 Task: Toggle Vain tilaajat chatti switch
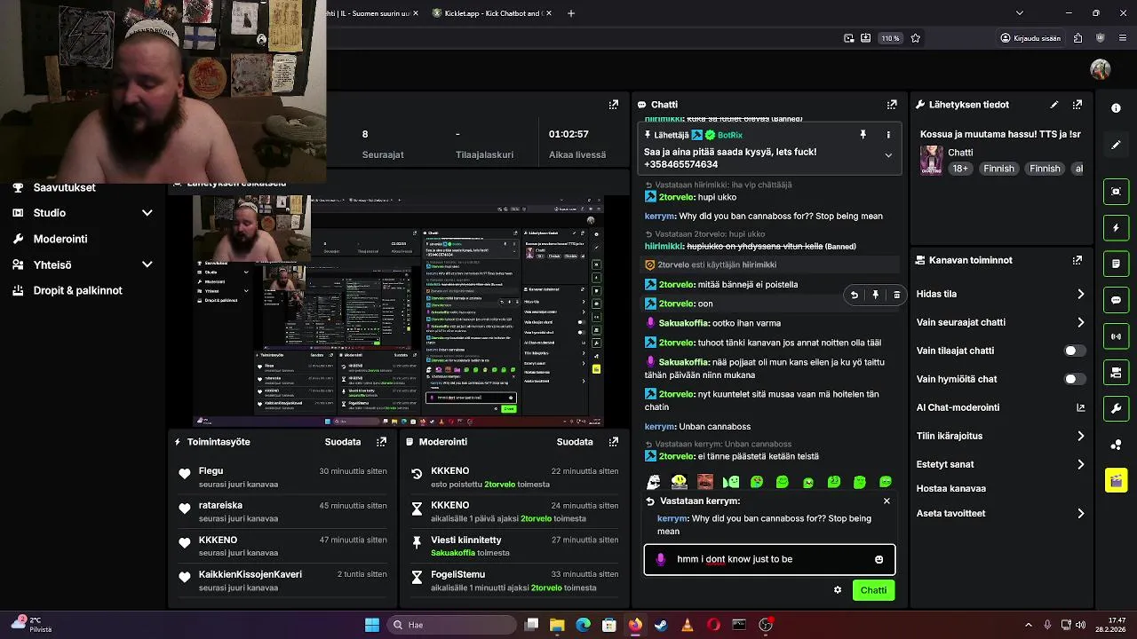click(1075, 351)
